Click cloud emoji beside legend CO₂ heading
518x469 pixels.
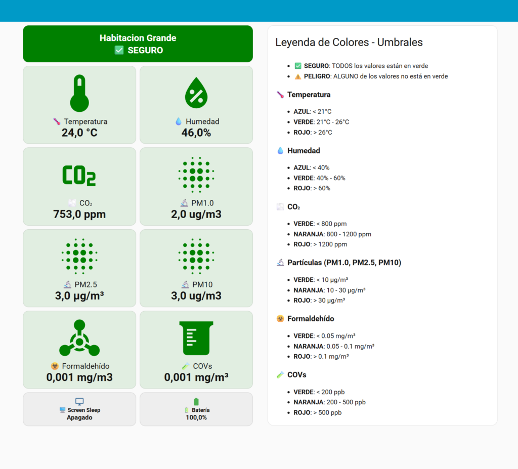[x=280, y=207]
